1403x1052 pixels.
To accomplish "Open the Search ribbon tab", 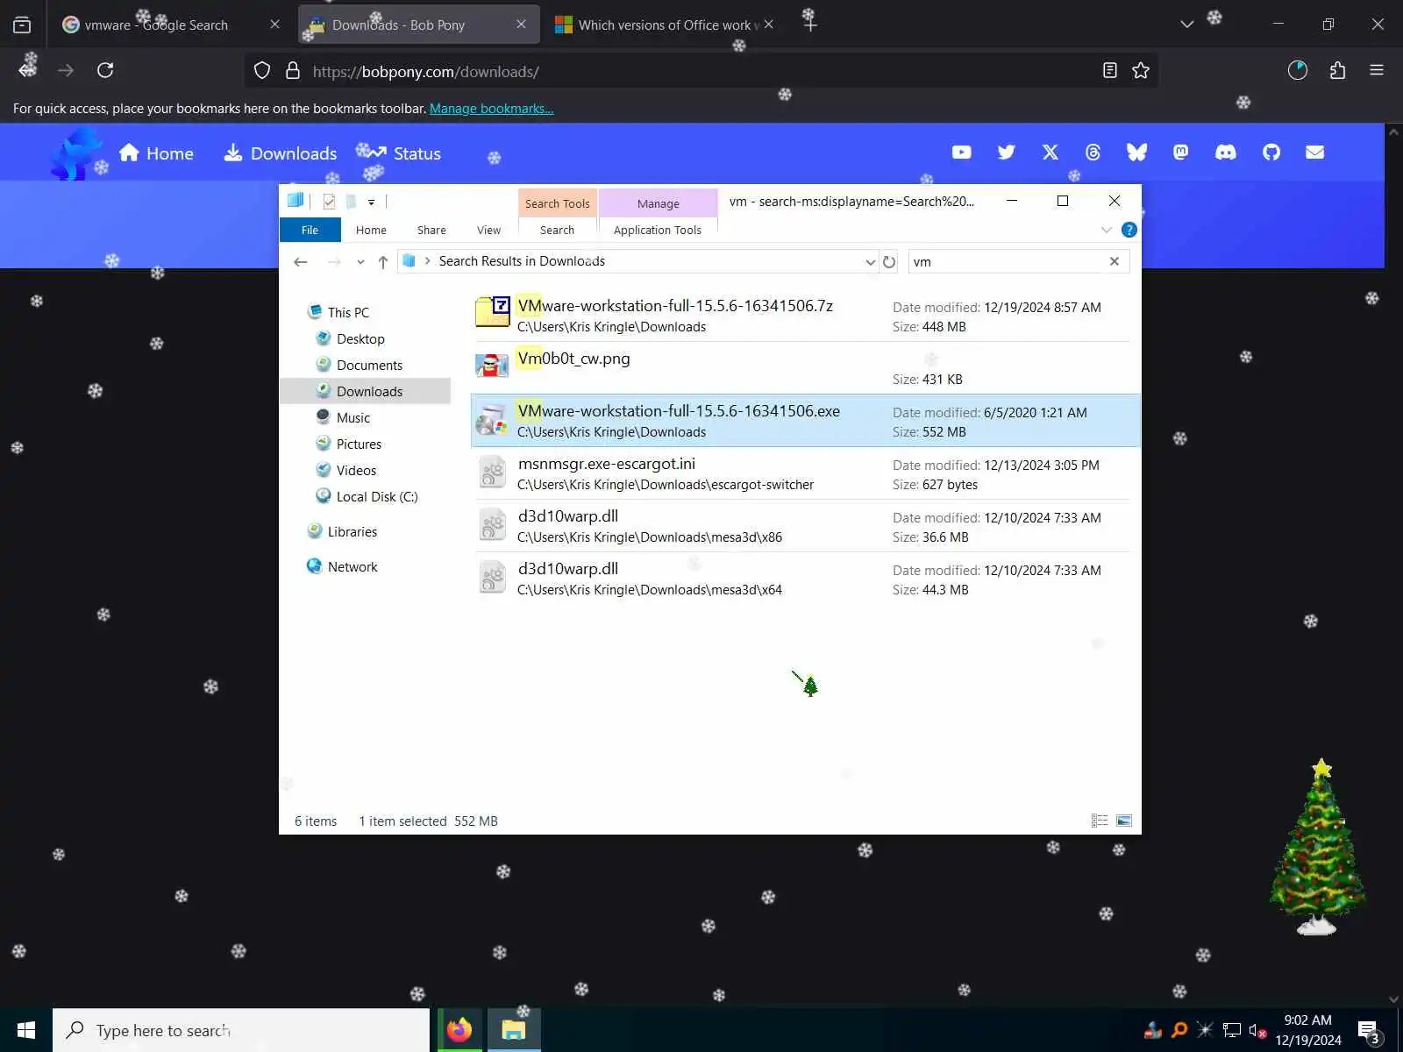I will tap(557, 230).
